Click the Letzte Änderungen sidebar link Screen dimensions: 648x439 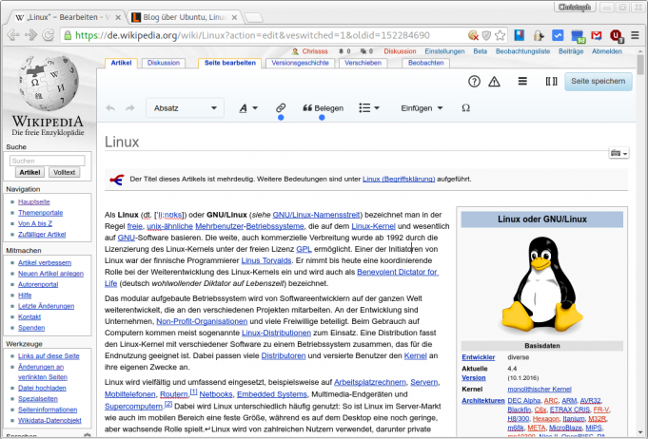tap(47, 306)
